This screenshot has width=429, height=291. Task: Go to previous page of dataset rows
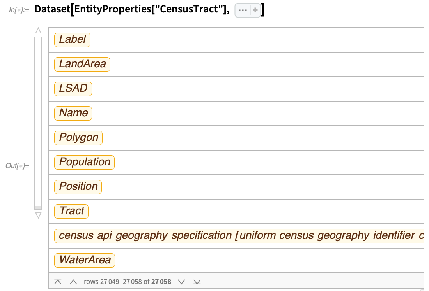[x=73, y=282]
